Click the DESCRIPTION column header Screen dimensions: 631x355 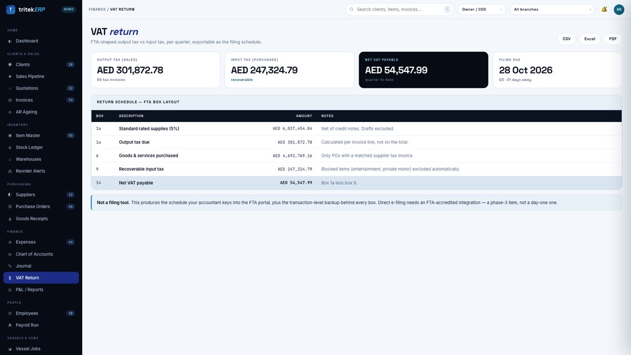(131, 116)
